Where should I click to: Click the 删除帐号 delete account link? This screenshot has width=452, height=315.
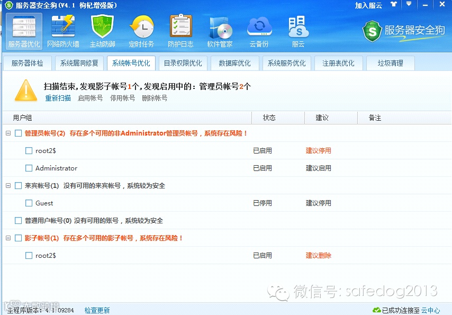click(155, 98)
